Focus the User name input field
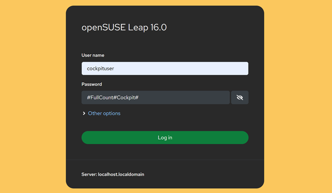Screen dimensions: 332x193 click(x=165, y=68)
